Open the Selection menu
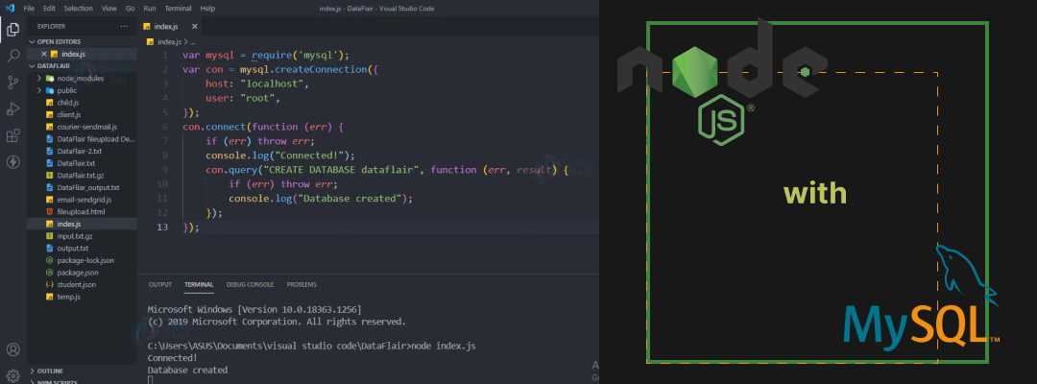The width and height of the screenshot is (1037, 384). pyautogui.click(x=79, y=8)
